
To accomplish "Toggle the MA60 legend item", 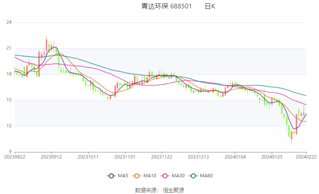I will pos(201,176).
